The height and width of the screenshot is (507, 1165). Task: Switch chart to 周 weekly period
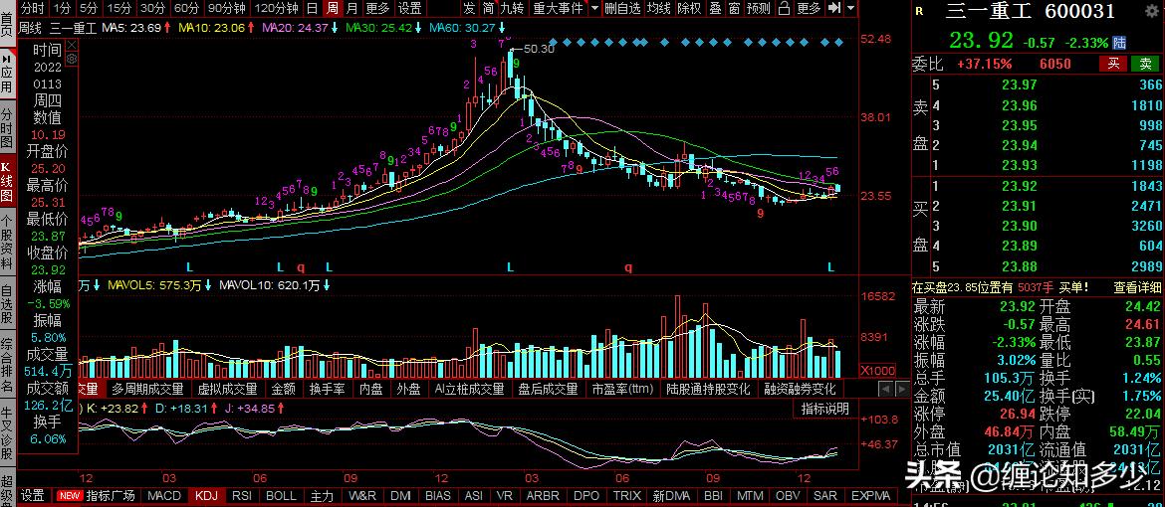332,8
